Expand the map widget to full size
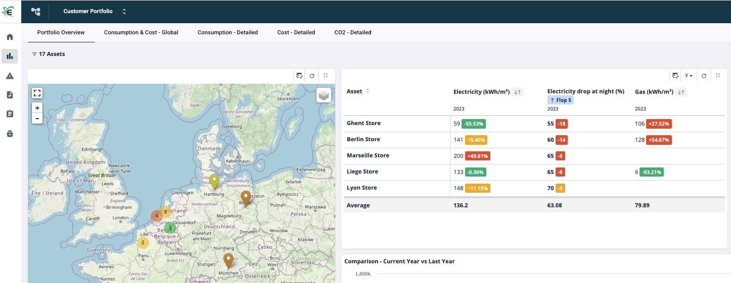The height and width of the screenshot is (283, 731). point(326,75)
